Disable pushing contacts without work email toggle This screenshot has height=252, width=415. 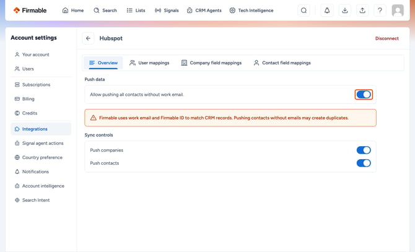[x=364, y=94]
